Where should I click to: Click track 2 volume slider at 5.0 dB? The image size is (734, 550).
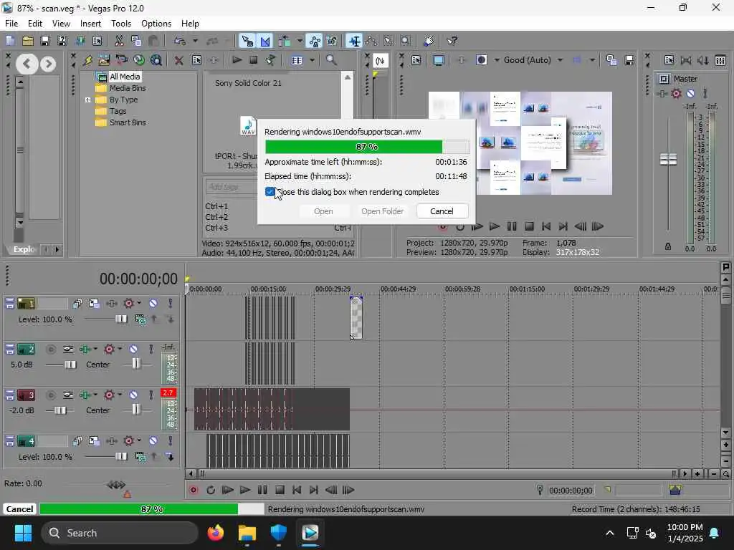tap(70, 365)
